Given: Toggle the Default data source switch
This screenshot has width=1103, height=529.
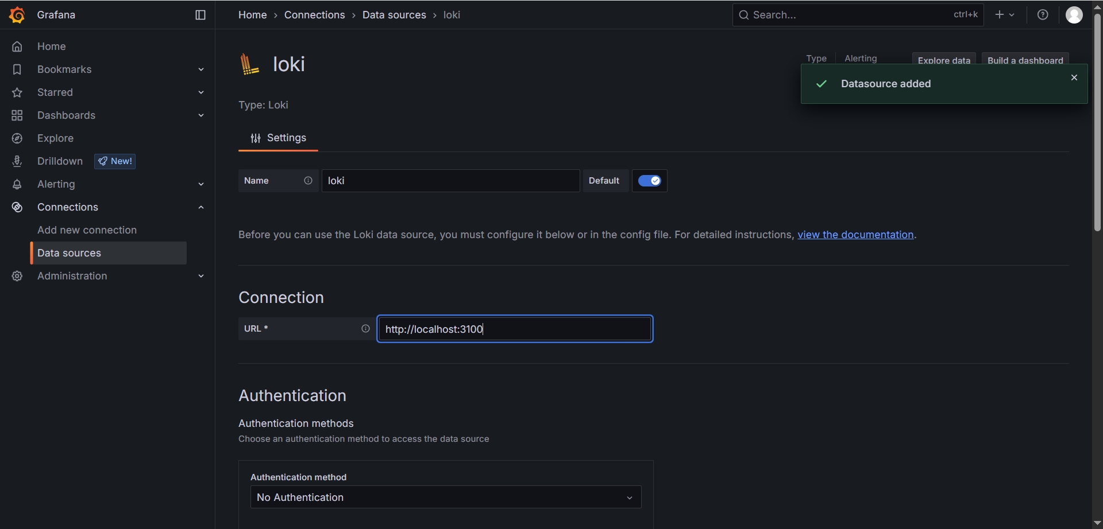Looking at the screenshot, I should click(x=649, y=181).
